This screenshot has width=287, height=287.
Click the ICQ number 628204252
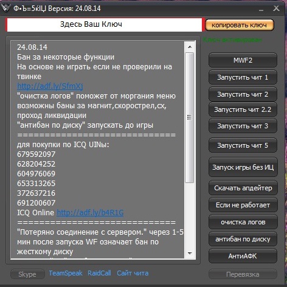(x=36, y=164)
